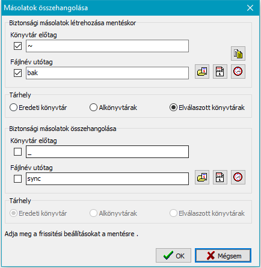Close the Másolatok összehangolása dialog window

250,8
